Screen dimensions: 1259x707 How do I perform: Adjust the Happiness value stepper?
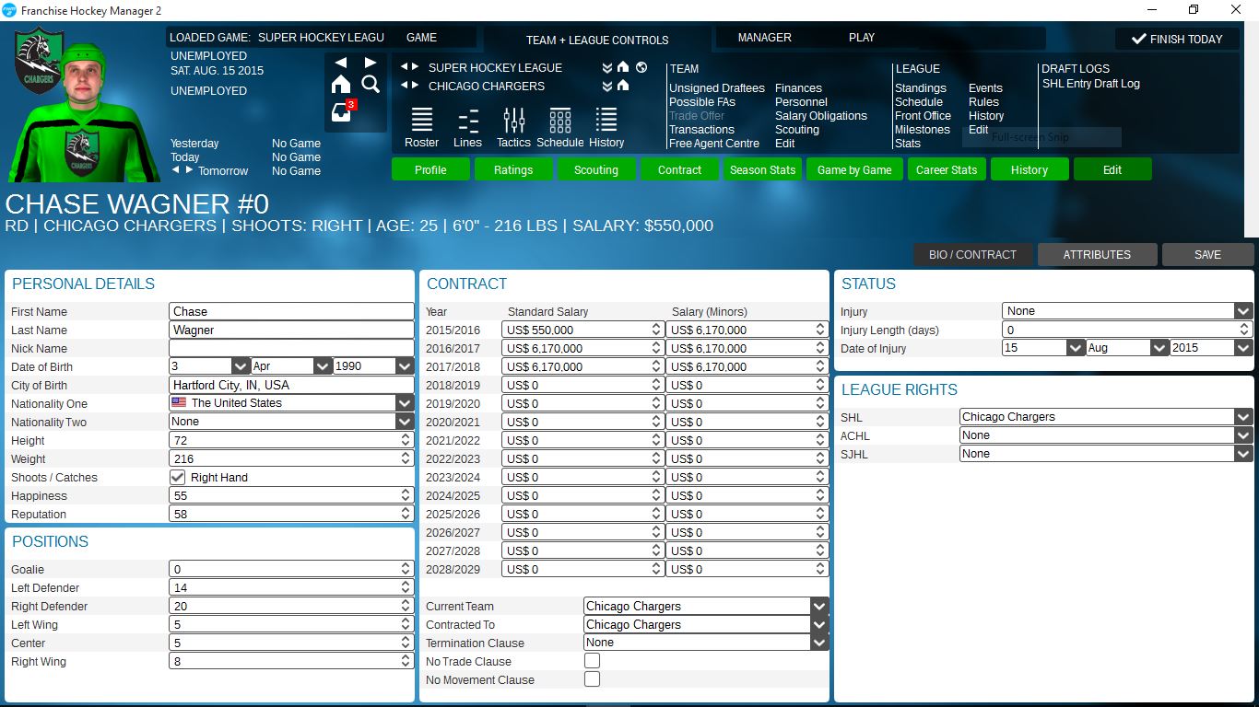(405, 495)
